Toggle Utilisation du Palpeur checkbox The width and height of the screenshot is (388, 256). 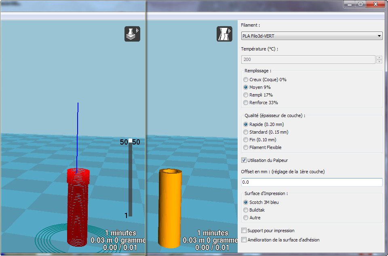point(244,160)
